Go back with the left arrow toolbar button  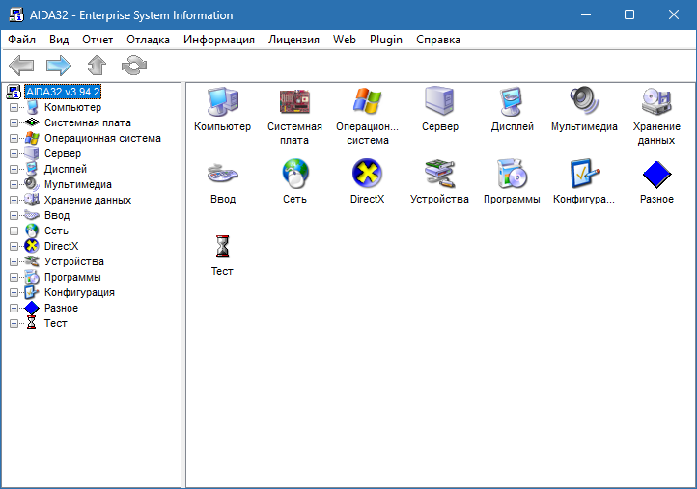pyautogui.click(x=21, y=66)
